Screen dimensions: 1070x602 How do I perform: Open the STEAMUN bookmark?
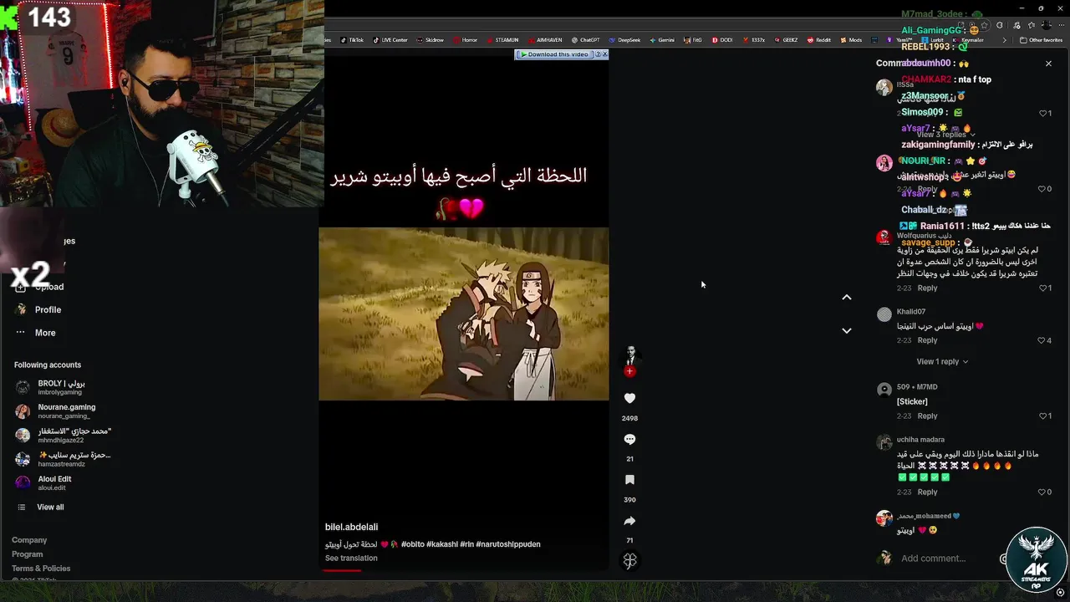(x=502, y=40)
